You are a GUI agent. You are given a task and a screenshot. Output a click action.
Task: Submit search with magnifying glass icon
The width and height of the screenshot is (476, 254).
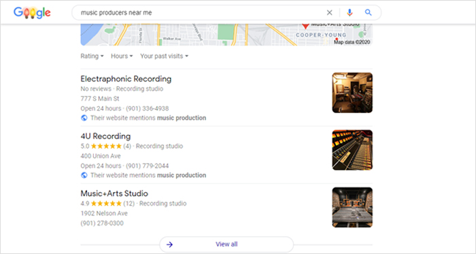coord(368,12)
